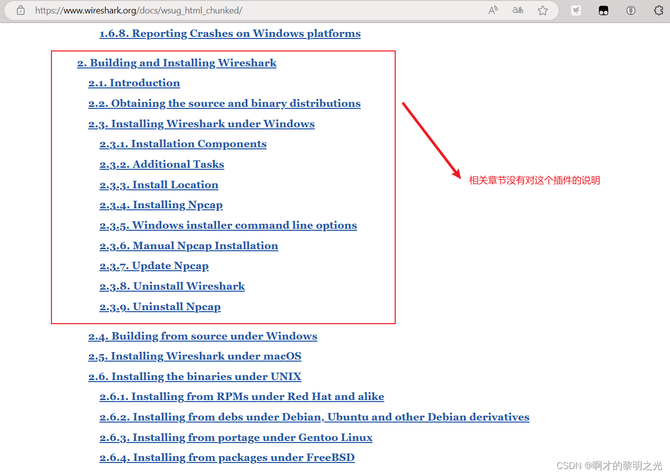Open 2.6 Installing the binaries under UNIX
670x475 pixels.
click(x=195, y=377)
